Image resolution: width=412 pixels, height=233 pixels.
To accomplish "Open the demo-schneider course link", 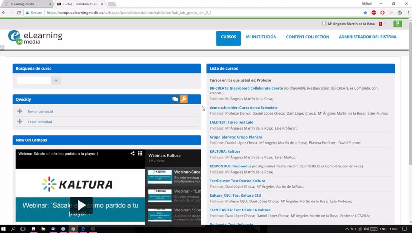I will point(244,108).
